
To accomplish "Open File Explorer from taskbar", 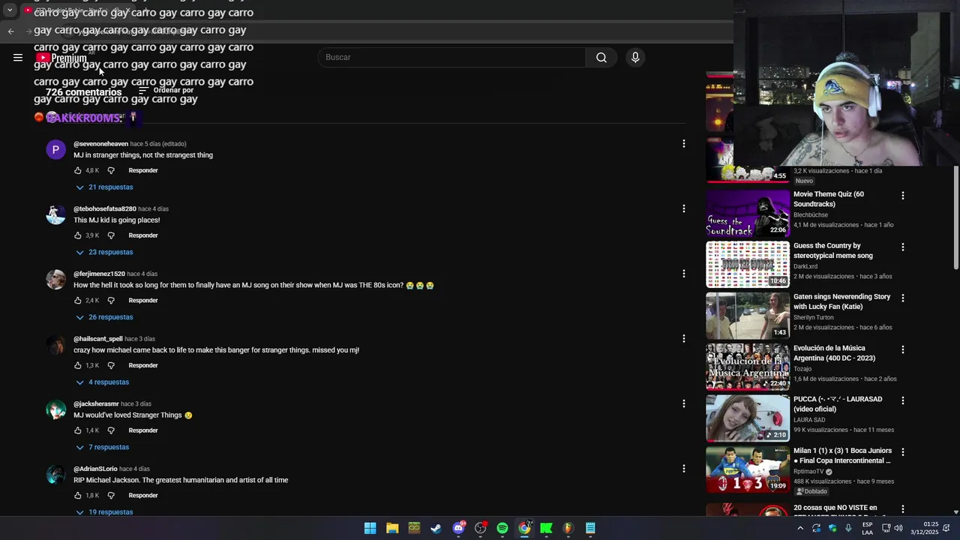I will [392, 528].
